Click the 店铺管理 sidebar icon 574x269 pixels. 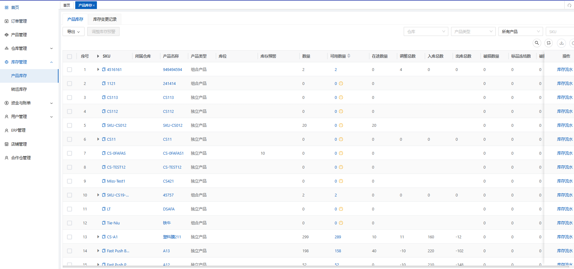point(7,144)
